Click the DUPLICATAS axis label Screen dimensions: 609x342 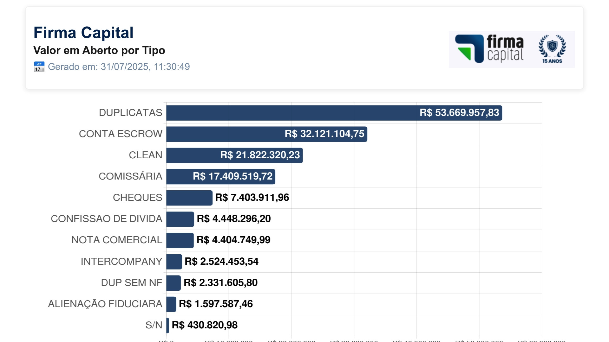[x=130, y=113]
